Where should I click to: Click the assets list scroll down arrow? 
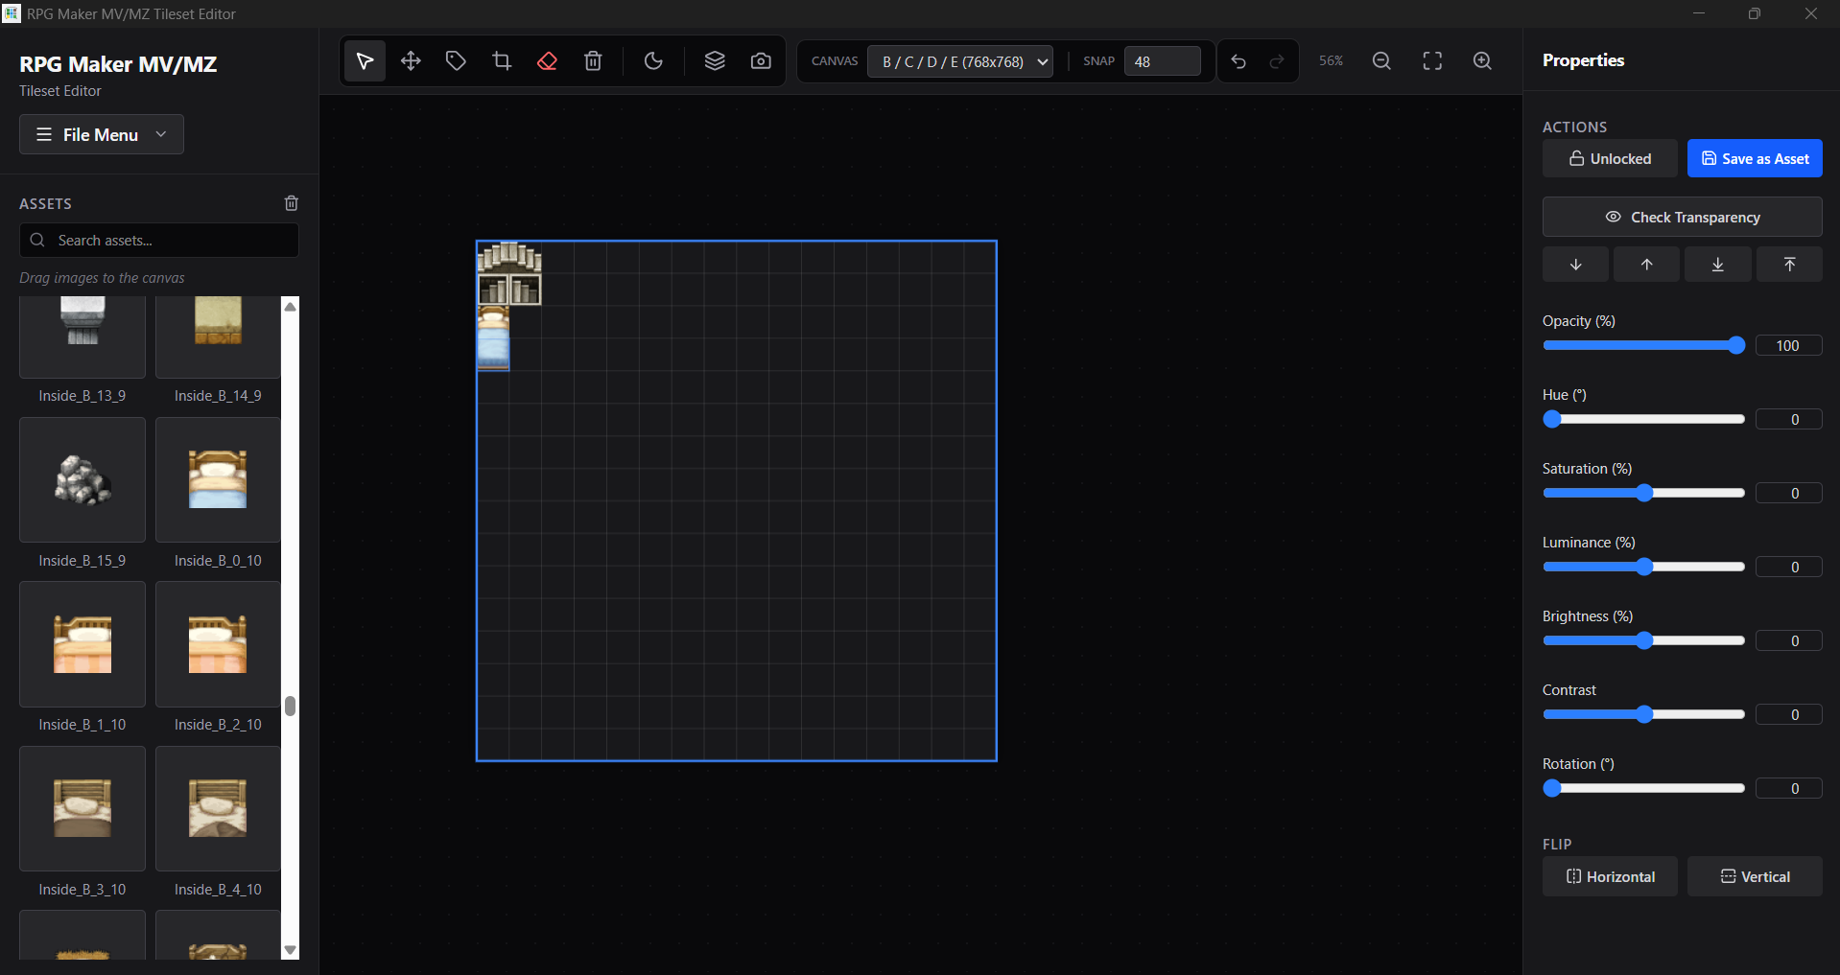click(x=290, y=950)
